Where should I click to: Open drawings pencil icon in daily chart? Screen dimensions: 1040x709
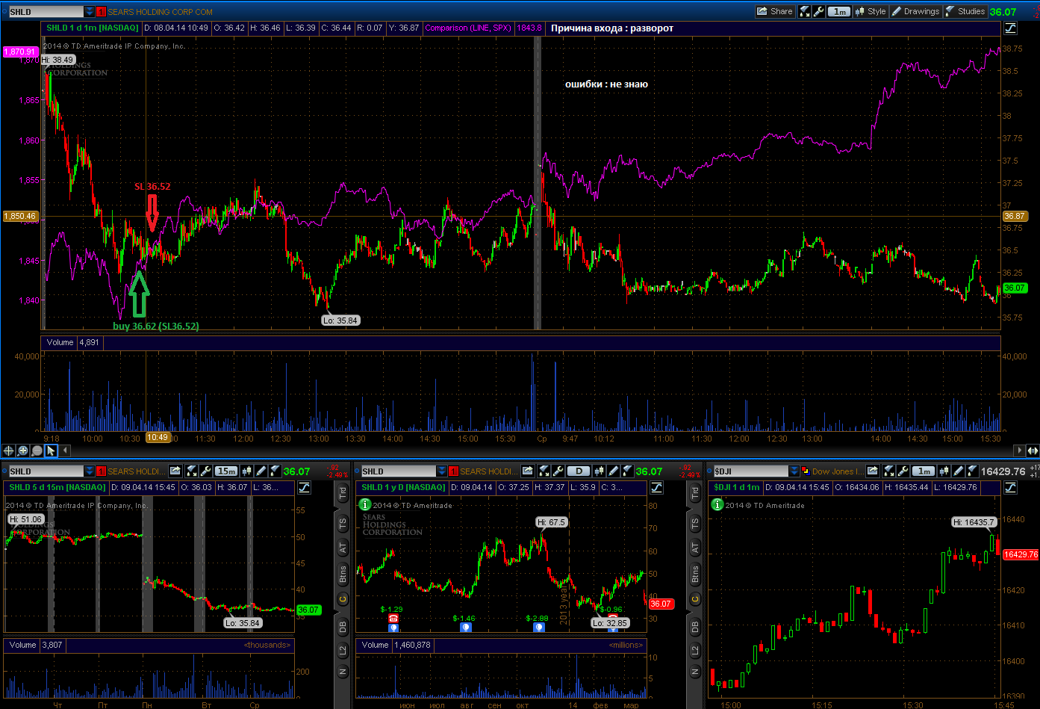614,471
